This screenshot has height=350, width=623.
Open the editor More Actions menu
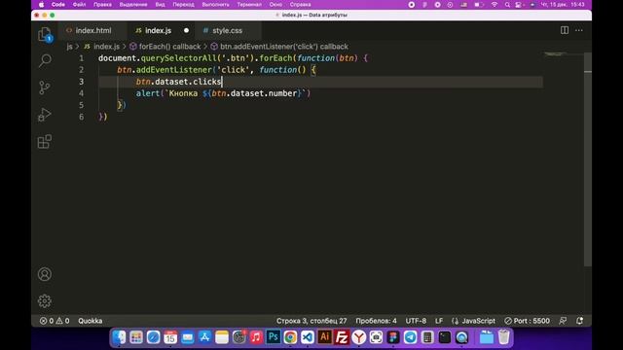click(579, 30)
